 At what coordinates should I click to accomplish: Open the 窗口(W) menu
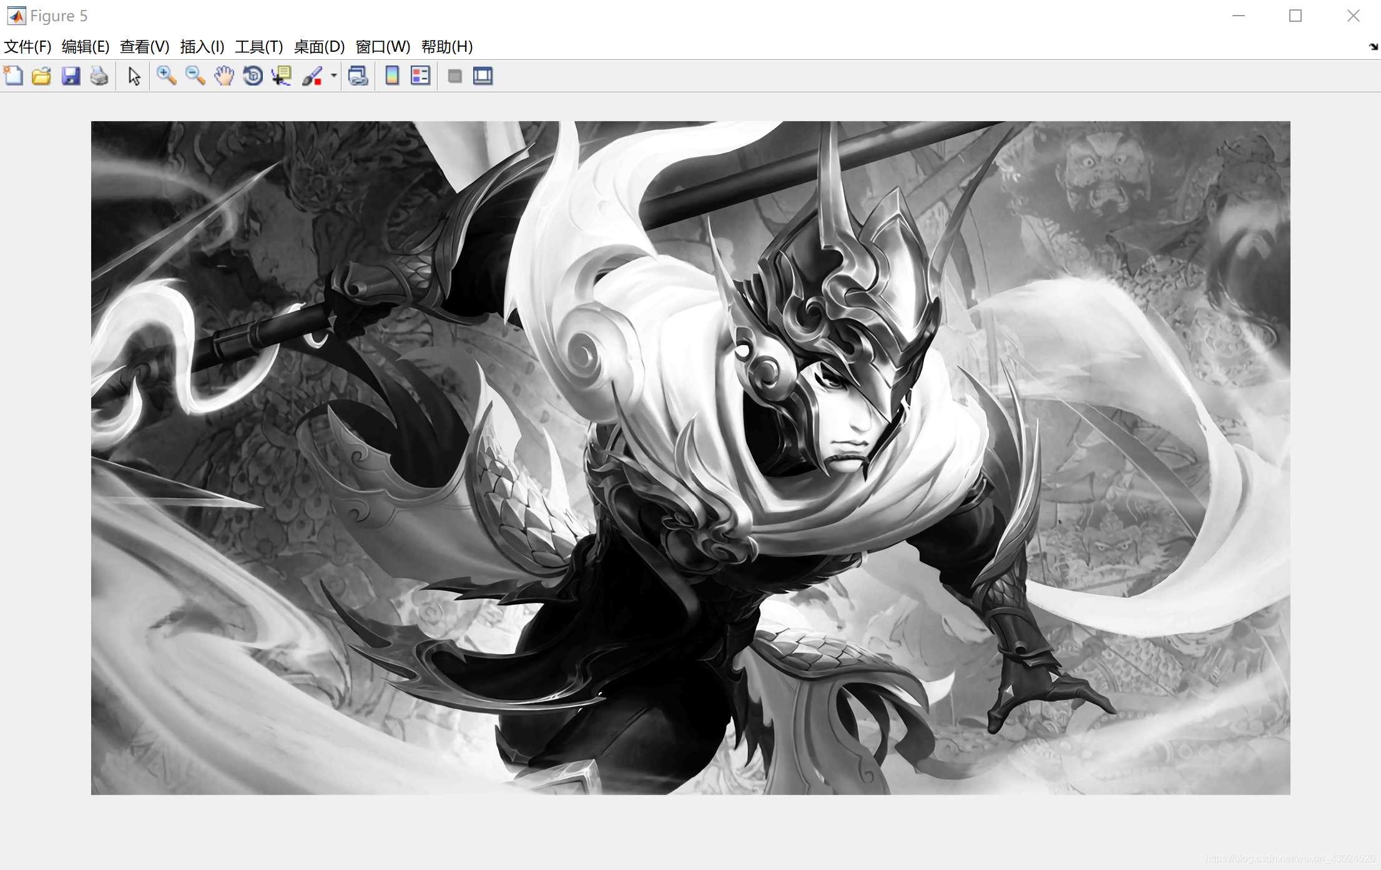383,47
